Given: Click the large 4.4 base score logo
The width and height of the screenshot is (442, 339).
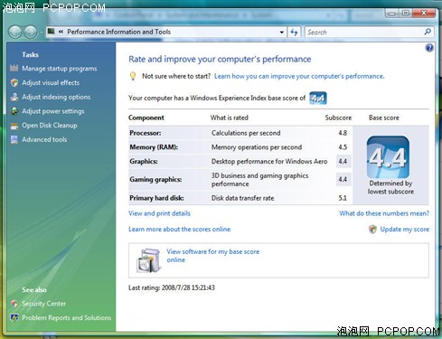Looking at the screenshot, I should [x=388, y=157].
